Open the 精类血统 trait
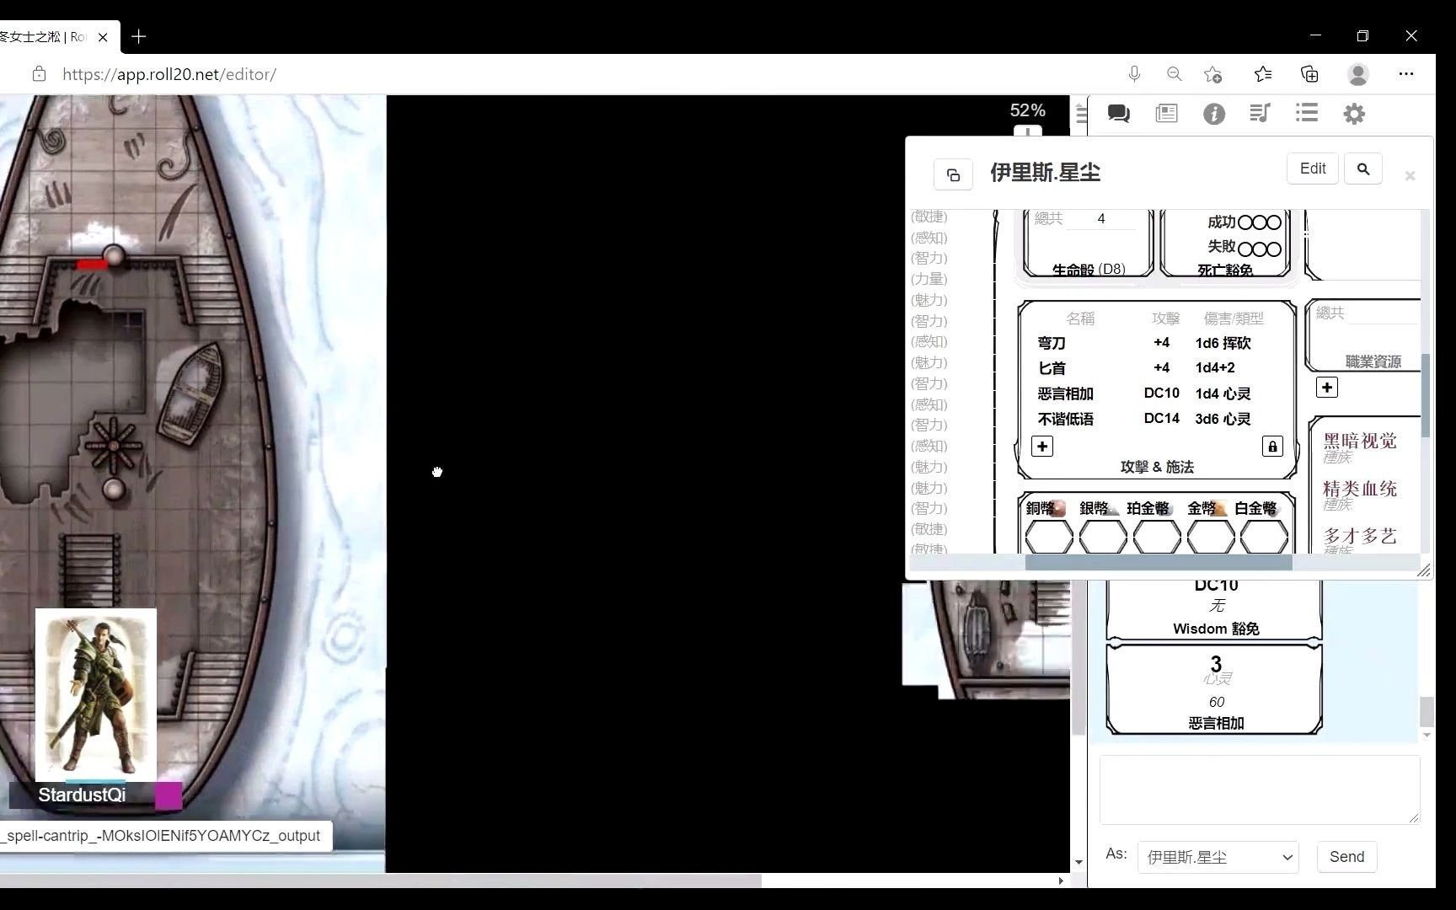This screenshot has height=910, width=1456. [1360, 489]
